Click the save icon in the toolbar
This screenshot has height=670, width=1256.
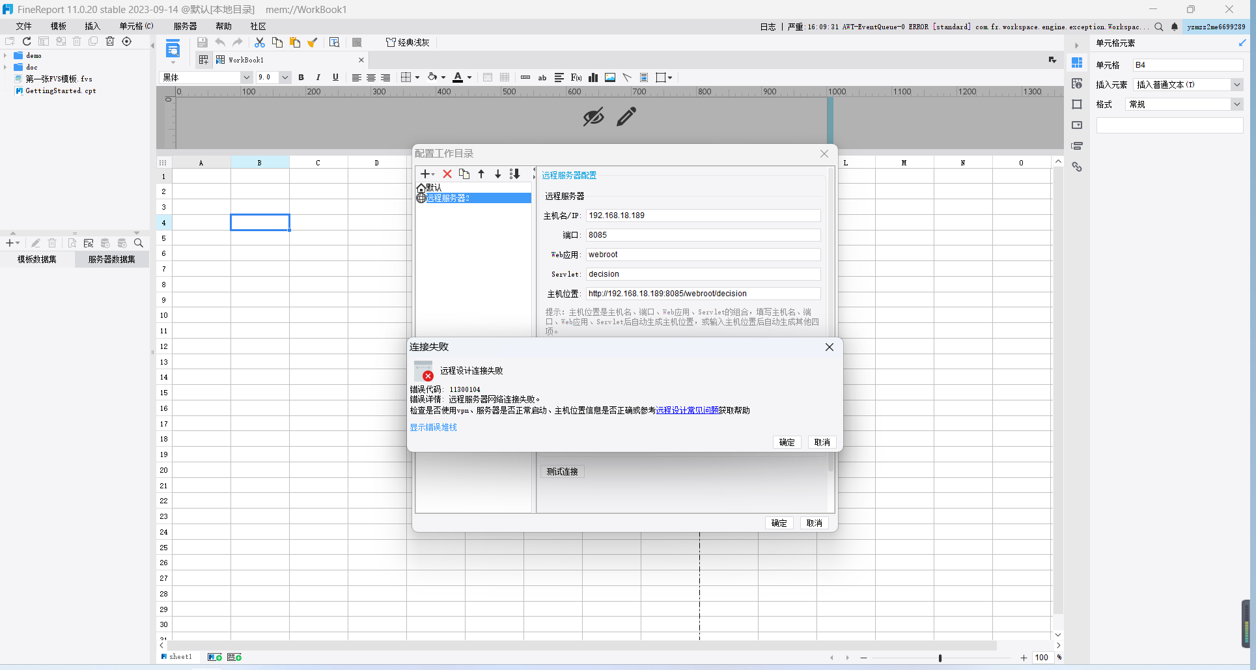202,42
